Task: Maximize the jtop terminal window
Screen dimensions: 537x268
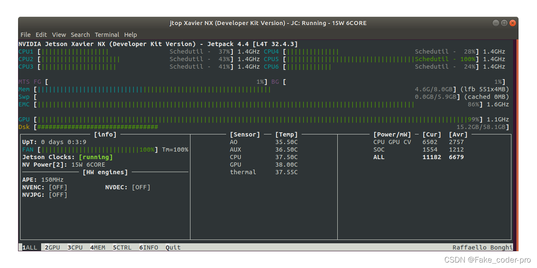Action: pos(504,23)
